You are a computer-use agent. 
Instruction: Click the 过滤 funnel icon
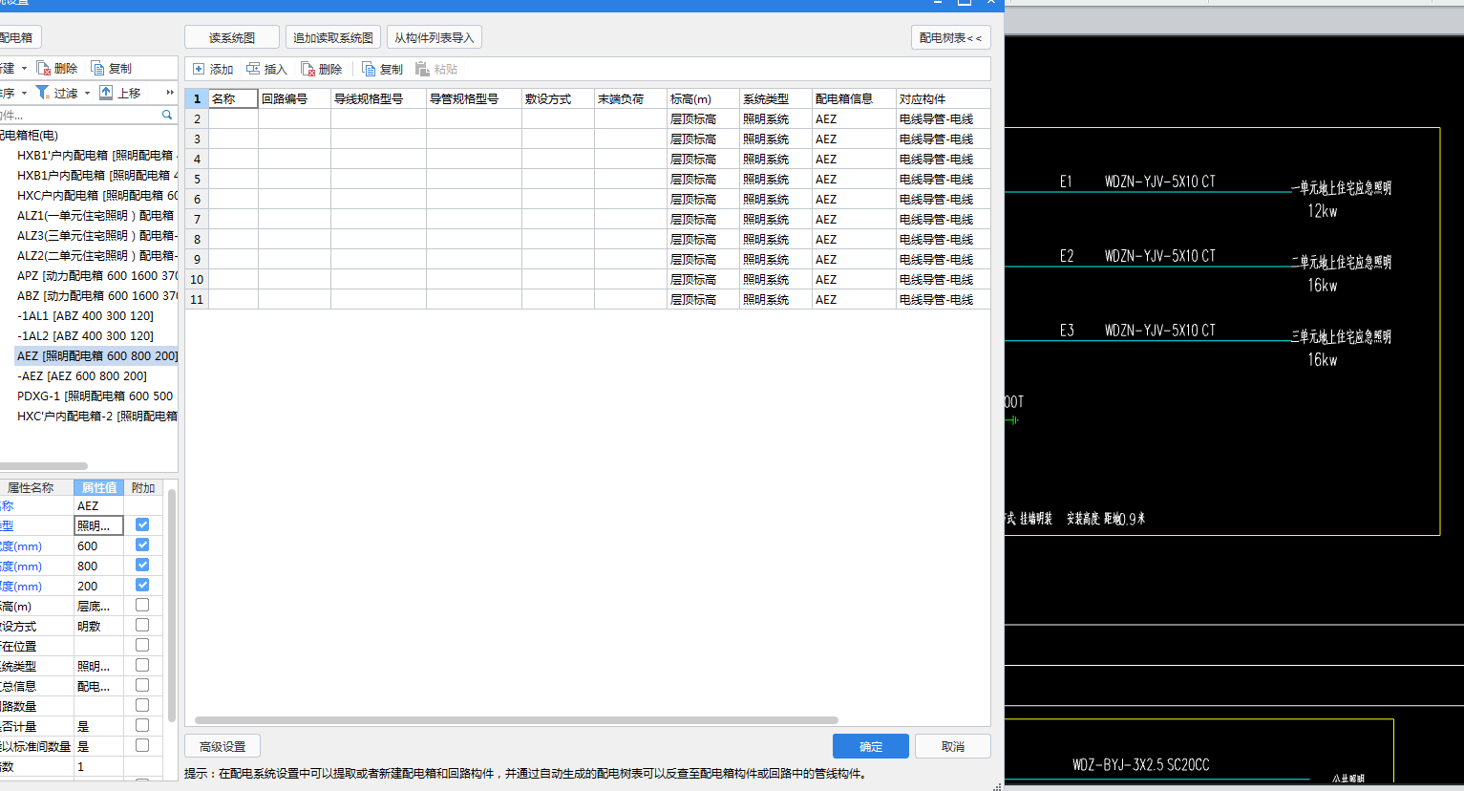pyautogui.click(x=42, y=92)
